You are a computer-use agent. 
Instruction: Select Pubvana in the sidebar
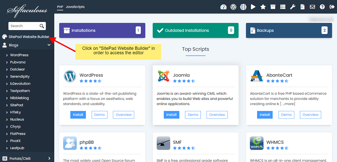[18, 62]
